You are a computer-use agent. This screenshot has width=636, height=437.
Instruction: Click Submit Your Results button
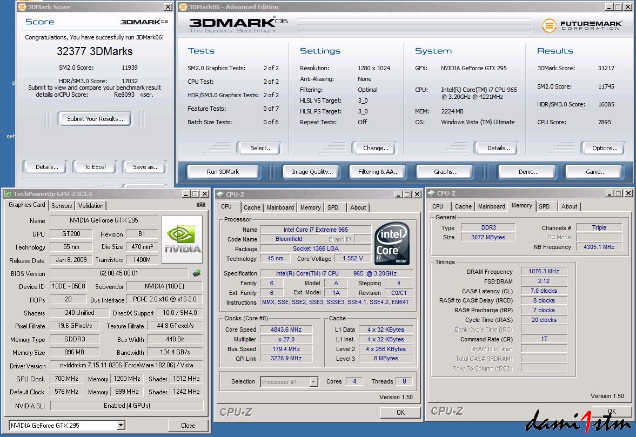pyautogui.click(x=95, y=119)
